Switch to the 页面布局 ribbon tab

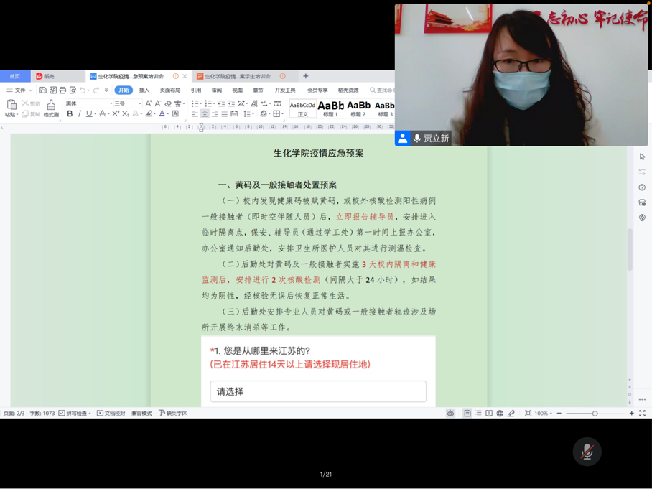coord(170,90)
